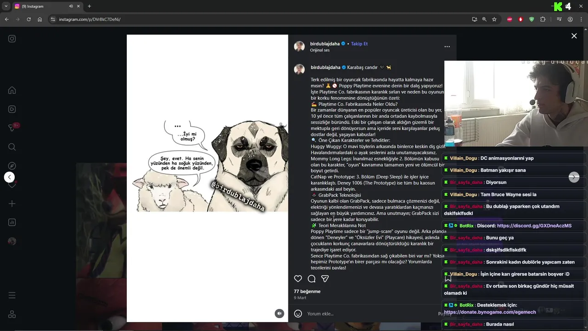Close the Instagram browser tab
The width and height of the screenshot is (588, 331).
pos(79,6)
